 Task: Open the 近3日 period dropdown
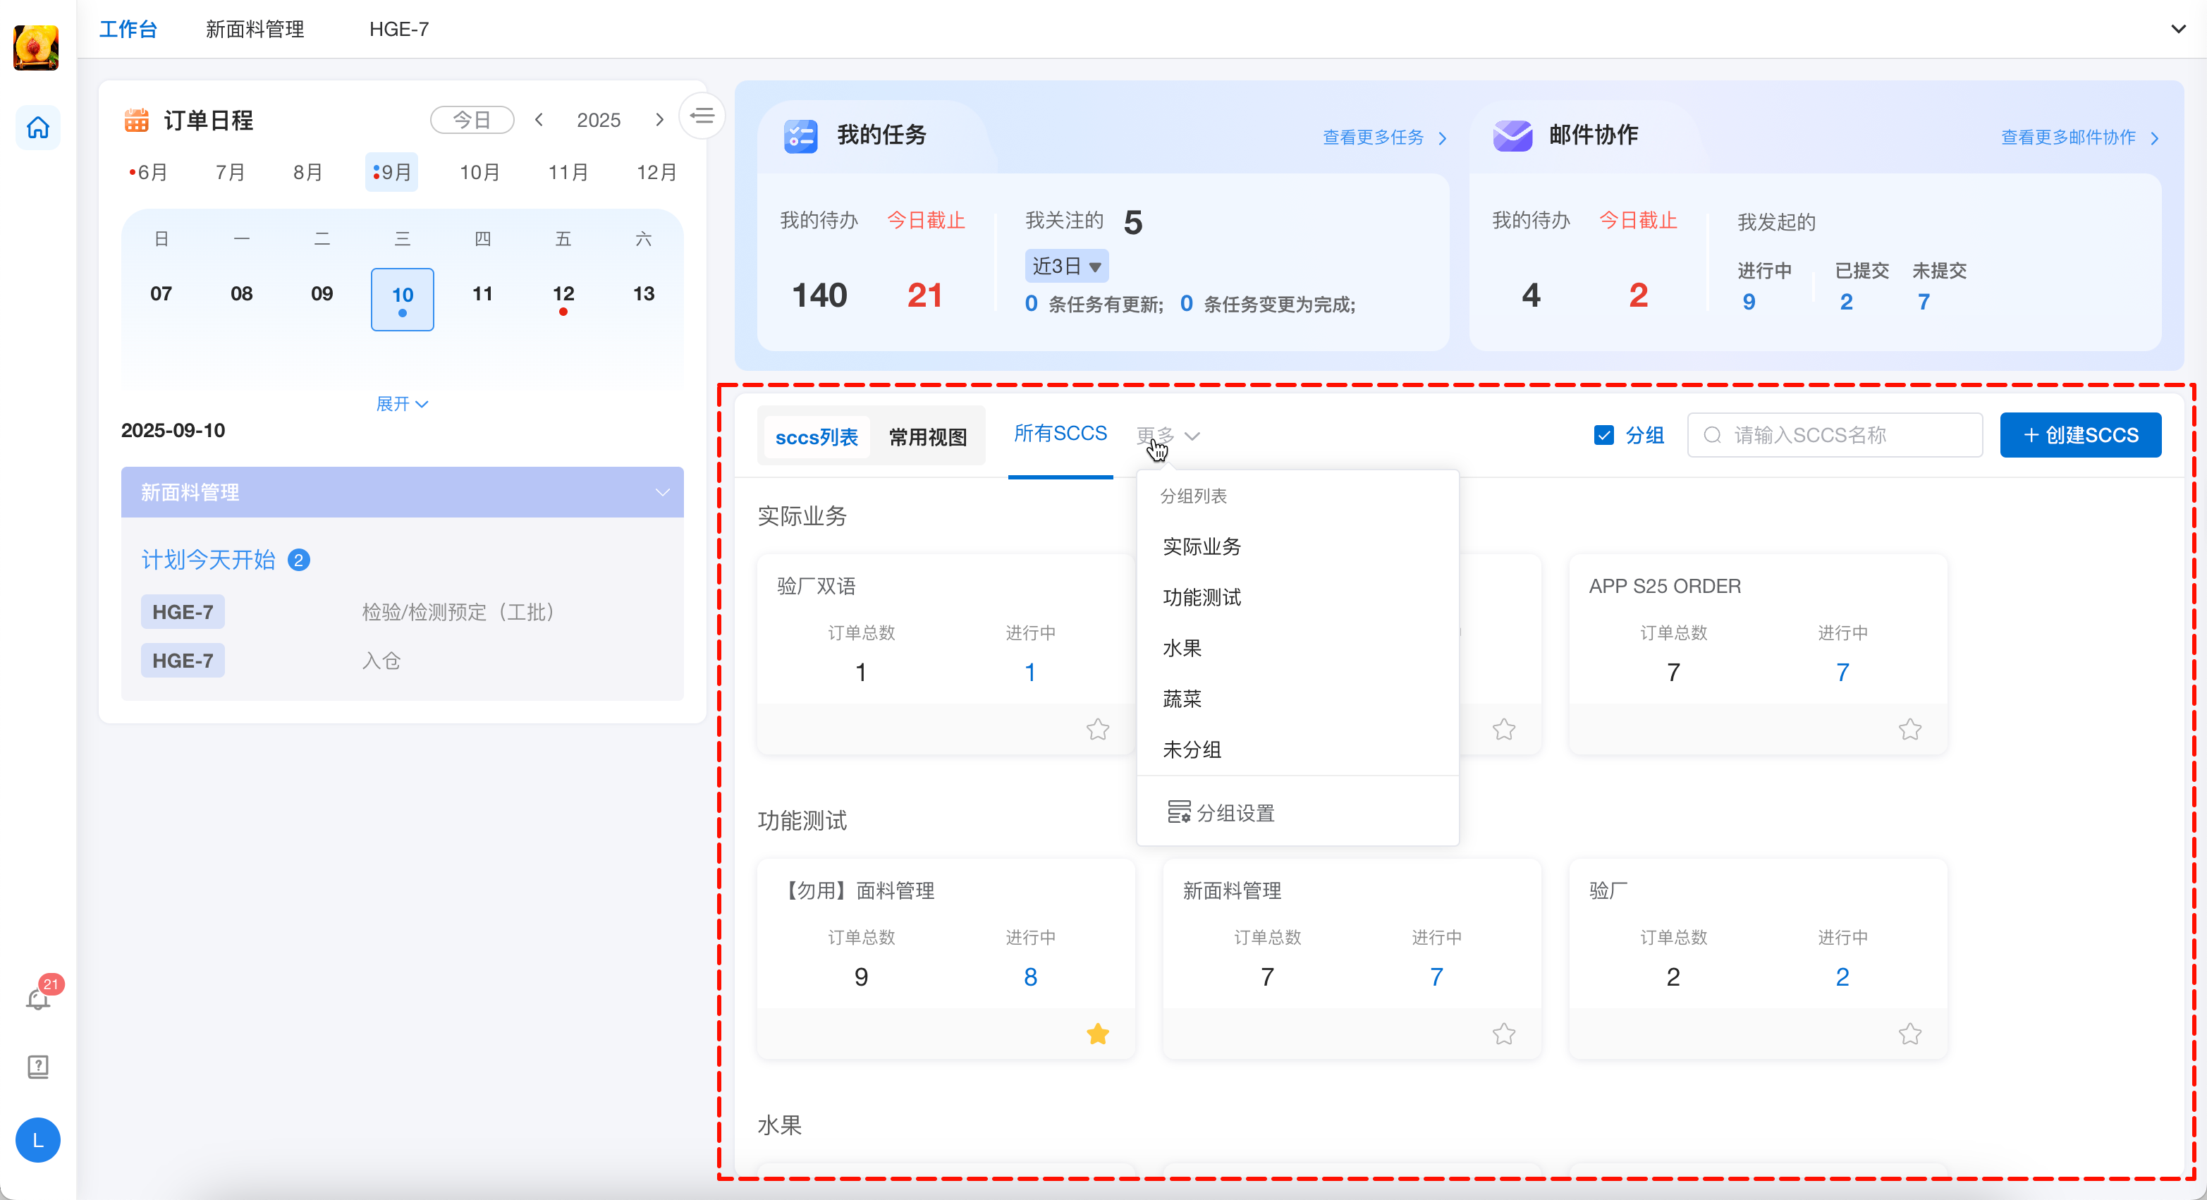click(x=1067, y=267)
